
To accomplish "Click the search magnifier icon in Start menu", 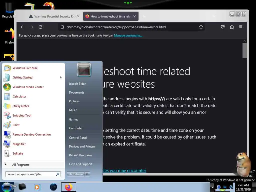I will (58, 174).
